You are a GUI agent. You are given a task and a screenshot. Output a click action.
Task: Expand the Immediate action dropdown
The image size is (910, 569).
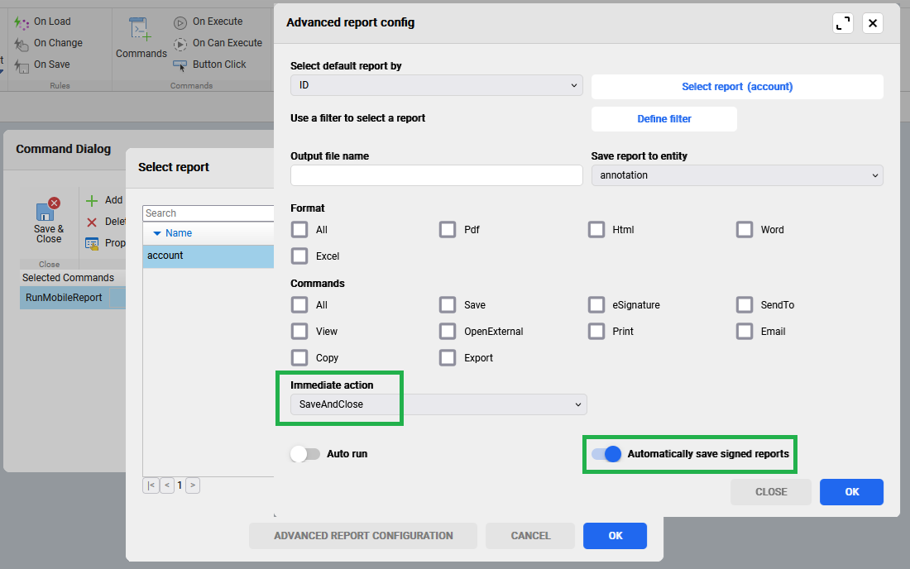[x=438, y=404]
